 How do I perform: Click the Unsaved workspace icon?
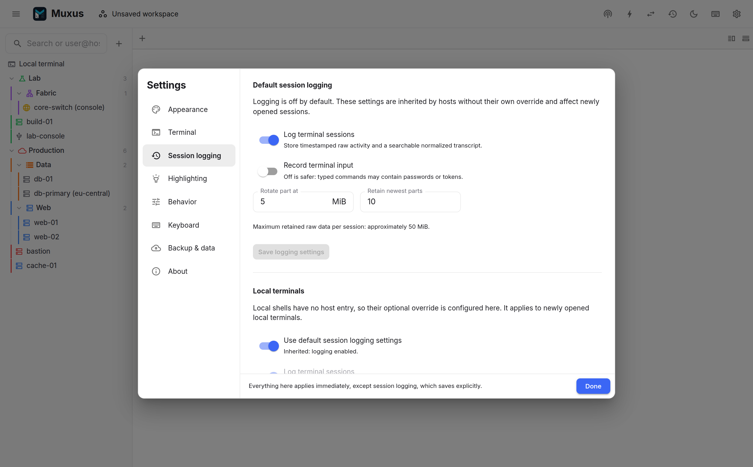tap(103, 14)
